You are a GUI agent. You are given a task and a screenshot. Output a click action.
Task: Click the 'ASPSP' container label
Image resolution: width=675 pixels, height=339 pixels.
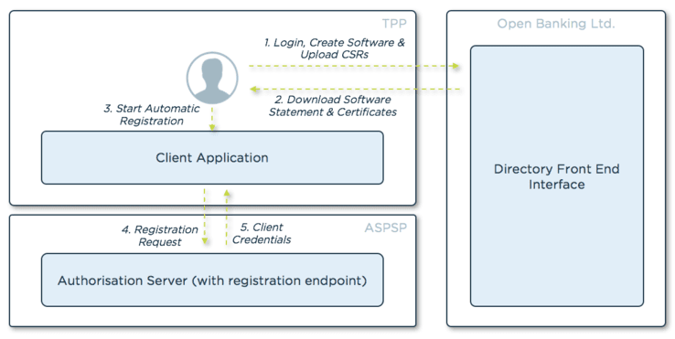[385, 228]
